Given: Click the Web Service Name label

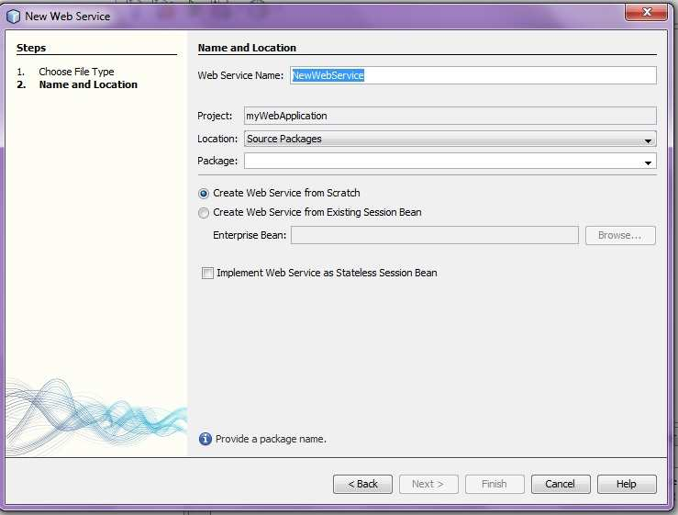Looking at the screenshot, I should click(240, 75).
